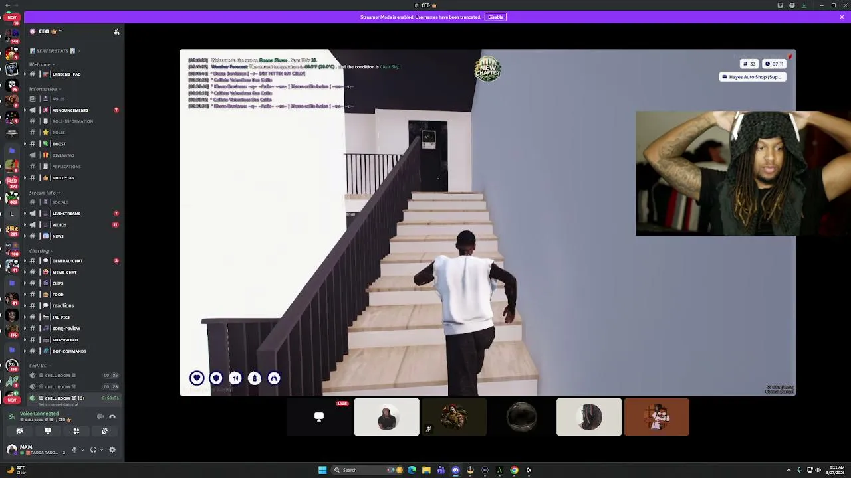This screenshot has height=478, width=851.
Task: Open the Windows Start menu
Action: (x=322, y=470)
